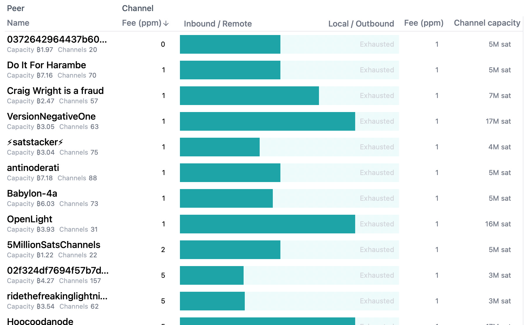Click the antinoderati peer name
This screenshot has width=531, height=325.
pyautogui.click(x=33, y=168)
